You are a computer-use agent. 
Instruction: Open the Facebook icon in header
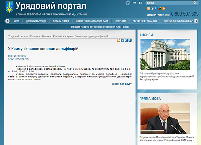[x=152, y=8]
